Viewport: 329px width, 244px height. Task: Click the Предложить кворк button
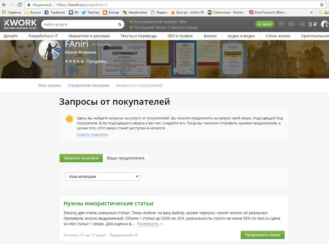coord(263,235)
